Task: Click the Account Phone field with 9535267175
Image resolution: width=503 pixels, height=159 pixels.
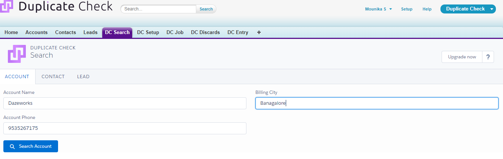Action: tap(125, 128)
